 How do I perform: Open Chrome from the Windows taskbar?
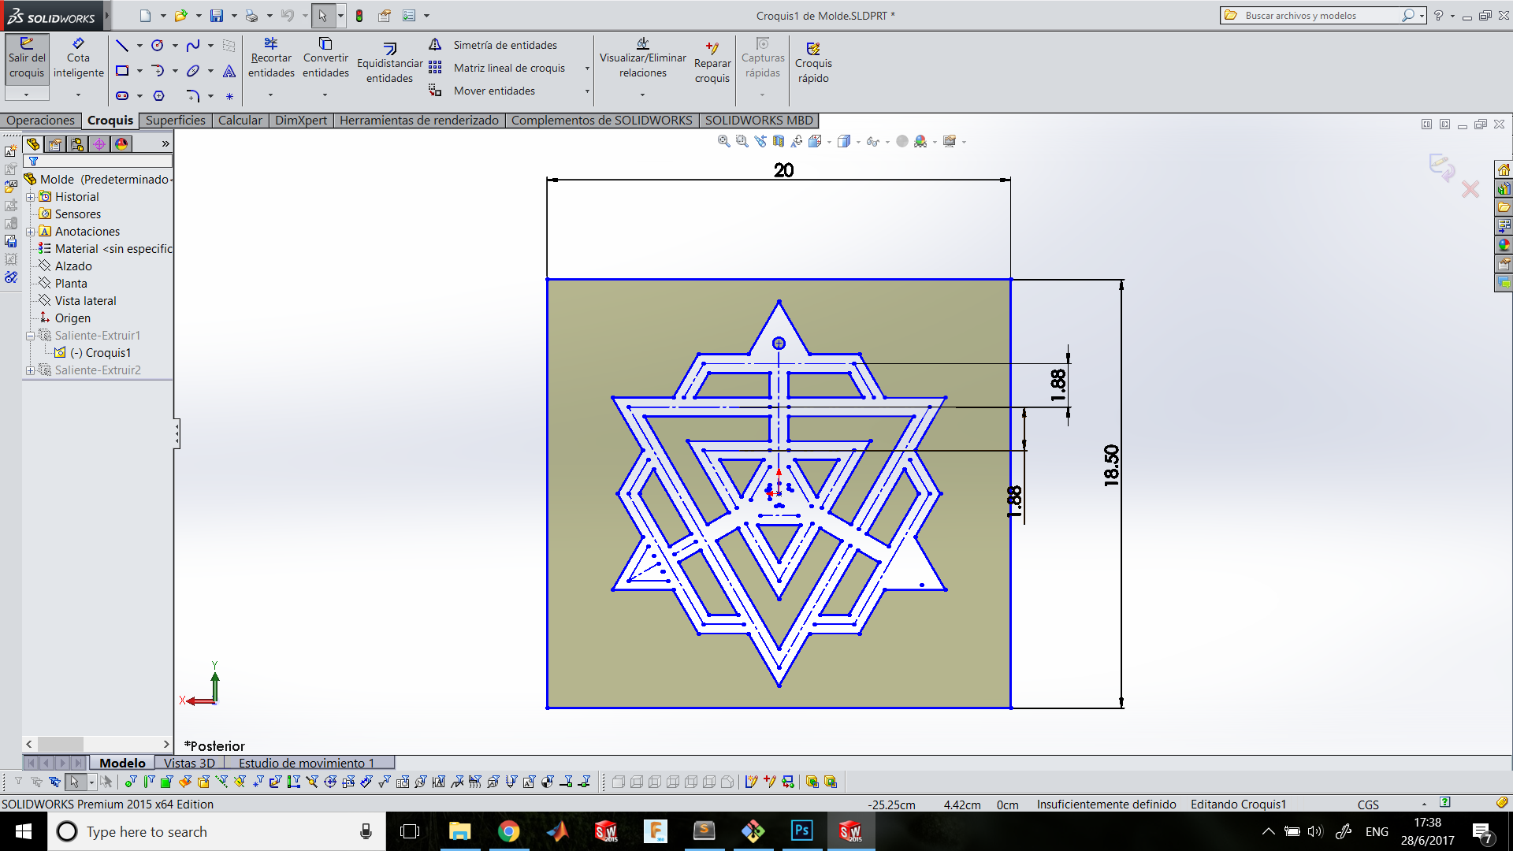(x=509, y=831)
